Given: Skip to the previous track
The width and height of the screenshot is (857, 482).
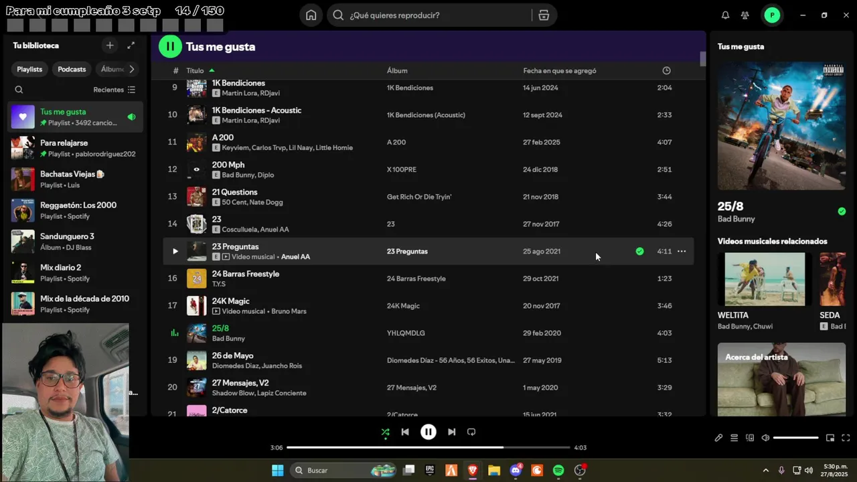Looking at the screenshot, I should click(405, 432).
